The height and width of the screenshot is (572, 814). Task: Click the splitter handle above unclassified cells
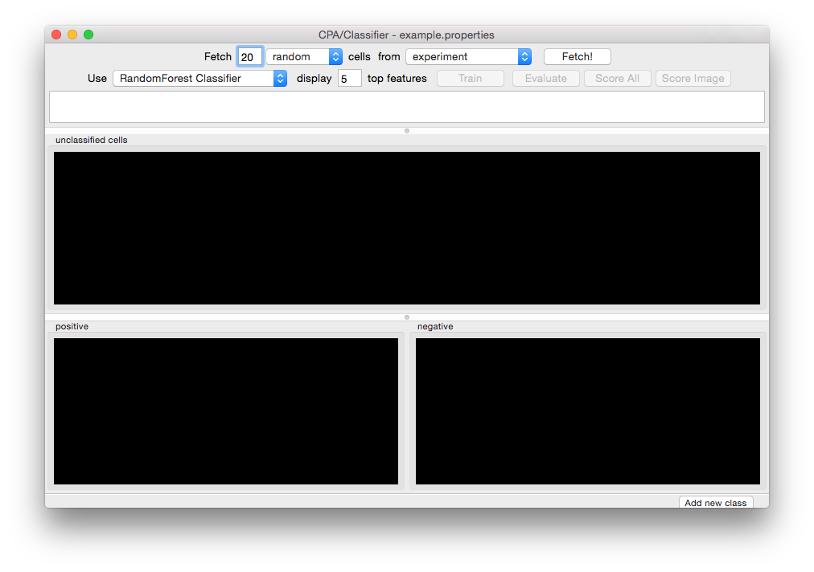point(407,130)
